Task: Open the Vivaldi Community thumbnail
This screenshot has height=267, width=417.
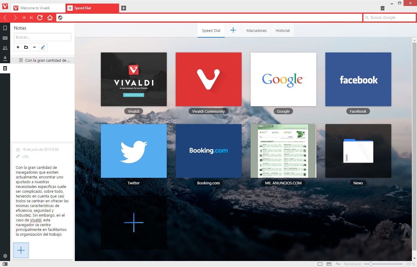Action: (x=209, y=79)
